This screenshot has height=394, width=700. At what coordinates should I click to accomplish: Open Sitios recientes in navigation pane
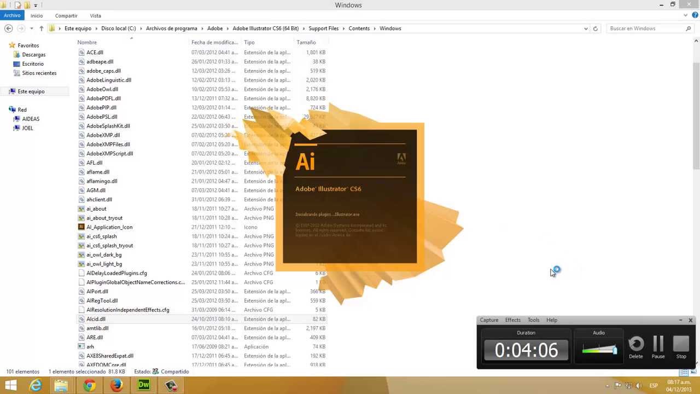tap(39, 73)
